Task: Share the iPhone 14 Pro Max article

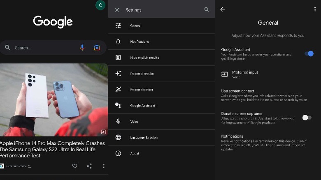Action: (x=89, y=166)
